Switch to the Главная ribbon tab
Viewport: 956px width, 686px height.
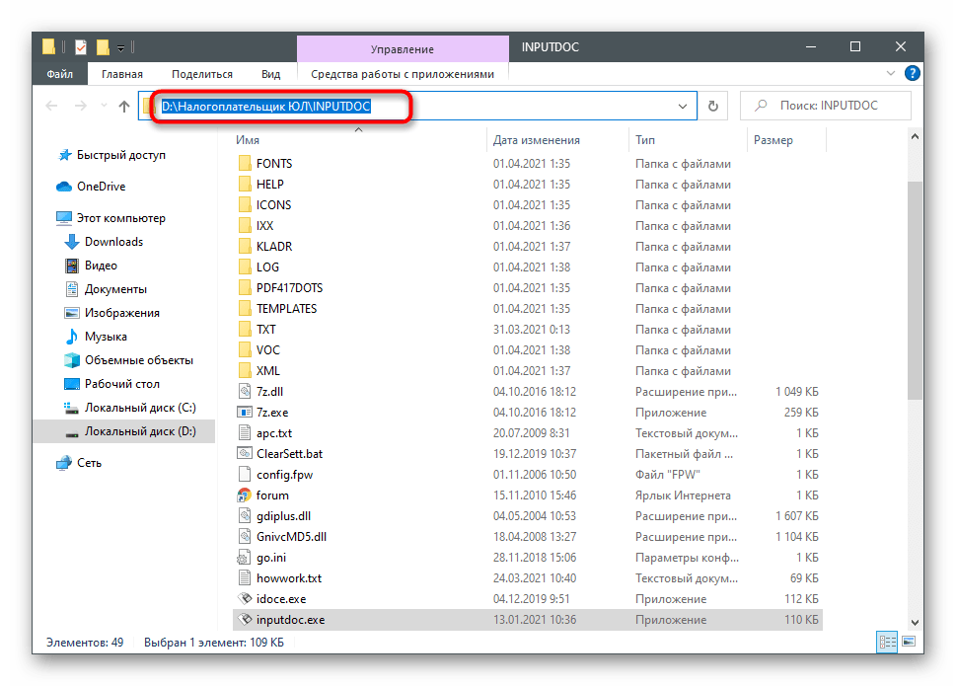pos(122,74)
